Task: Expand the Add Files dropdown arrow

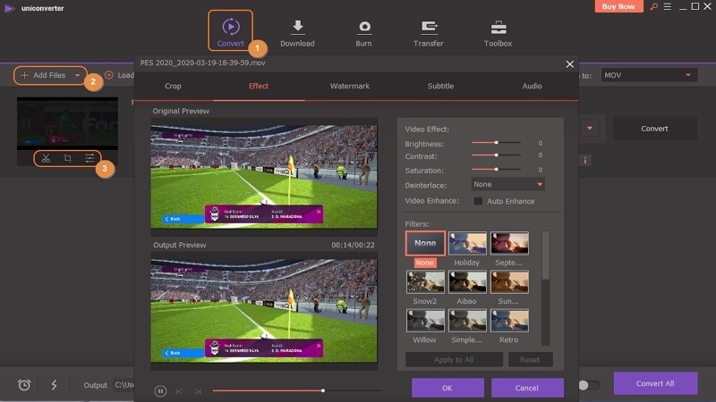Action: click(78, 75)
